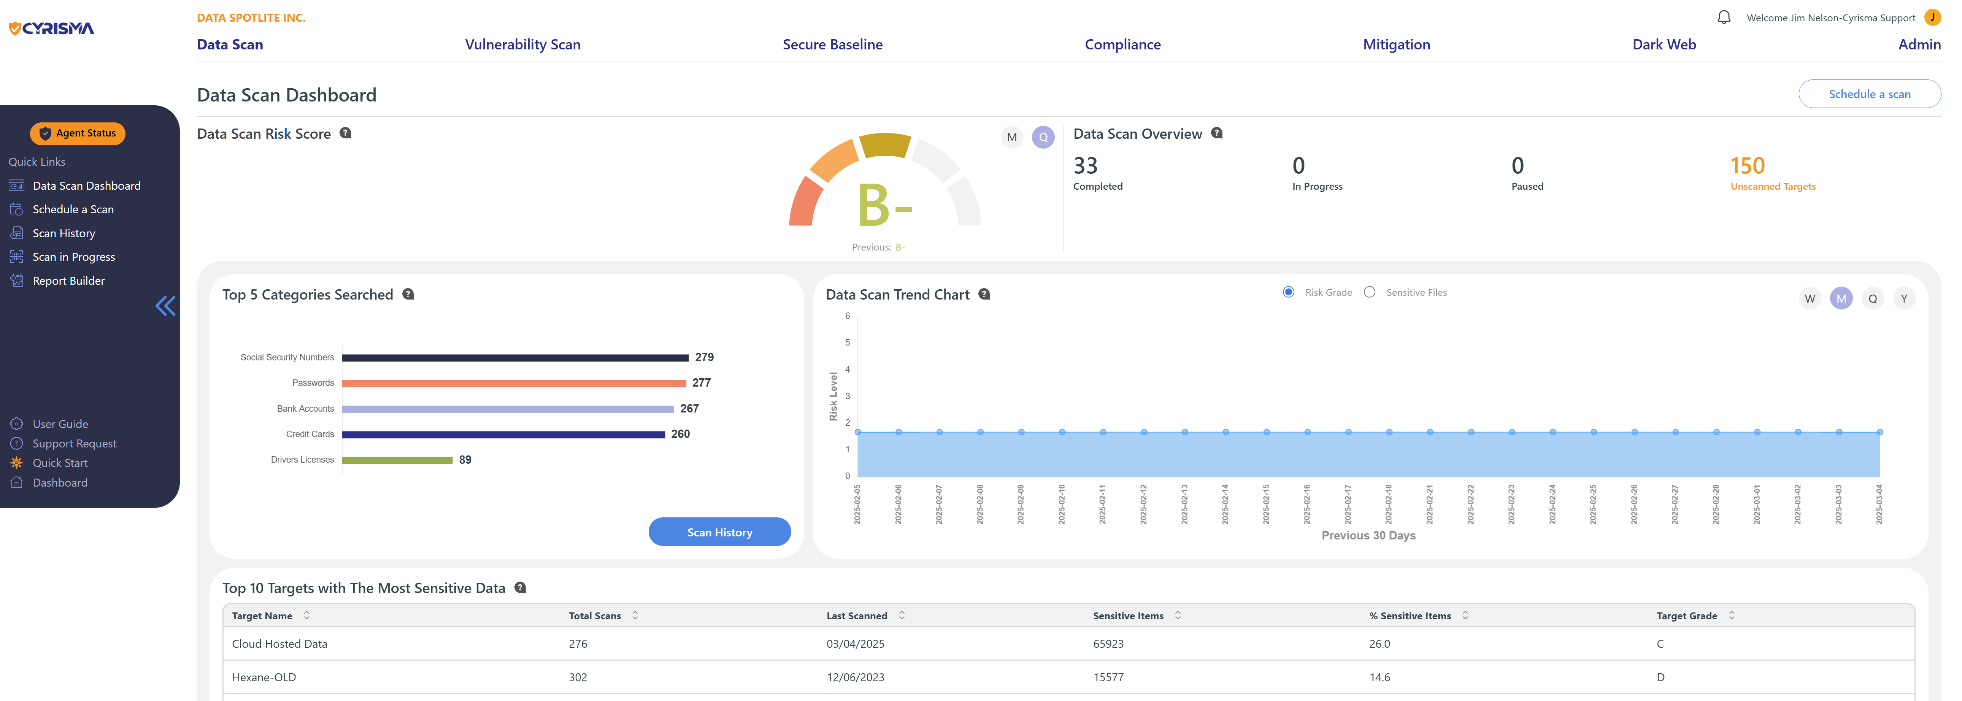The width and height of the screenshot is (1962, 701).
Task: Sort table by Target Name
Action: tap(306, 615)
